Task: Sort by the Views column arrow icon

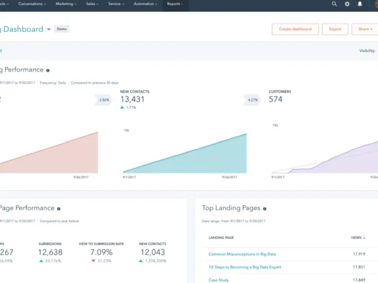Action: point(364,238)
